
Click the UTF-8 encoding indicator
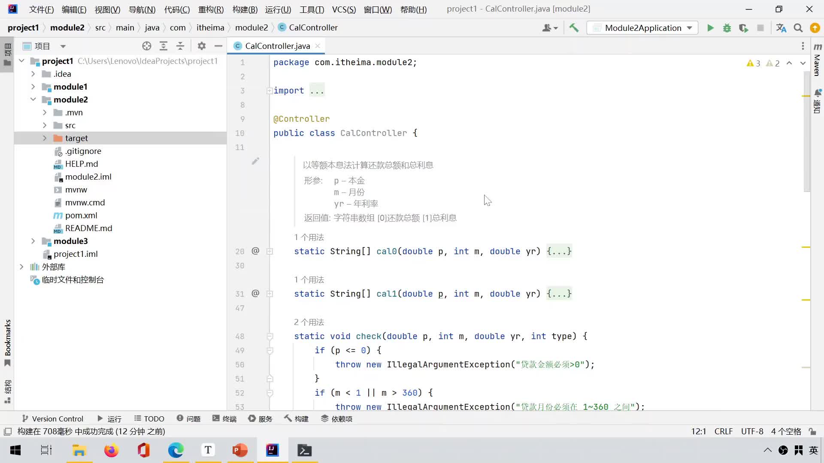click(752, 431)
